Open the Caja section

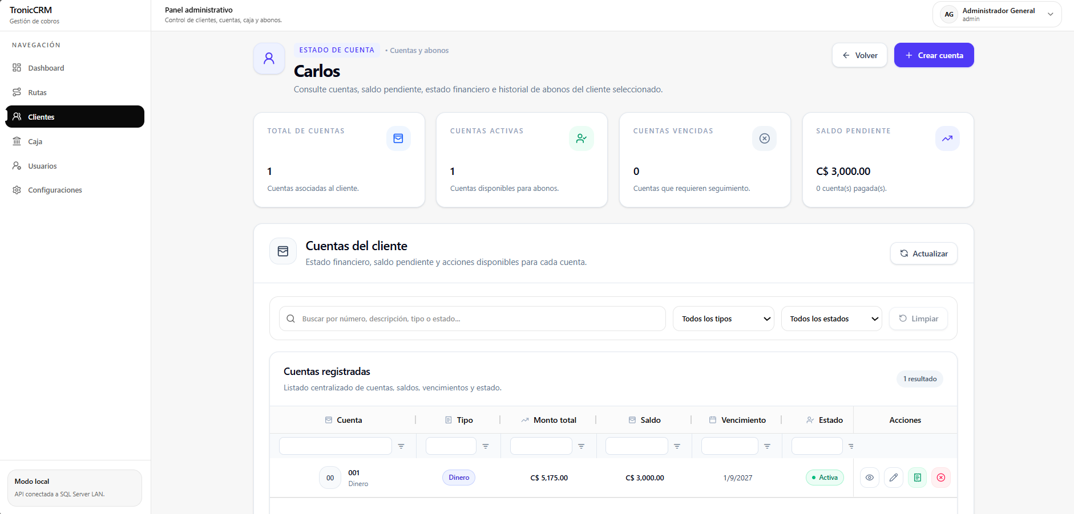75,141
